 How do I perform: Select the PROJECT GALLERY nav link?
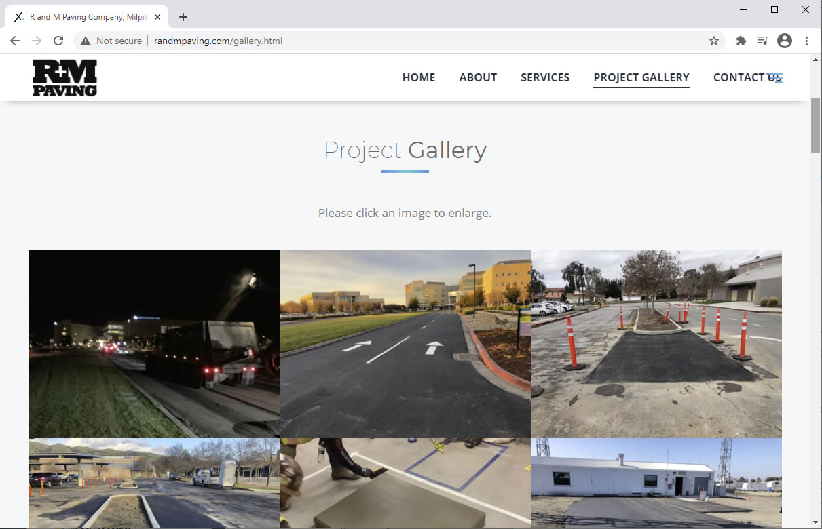[641, 77]
